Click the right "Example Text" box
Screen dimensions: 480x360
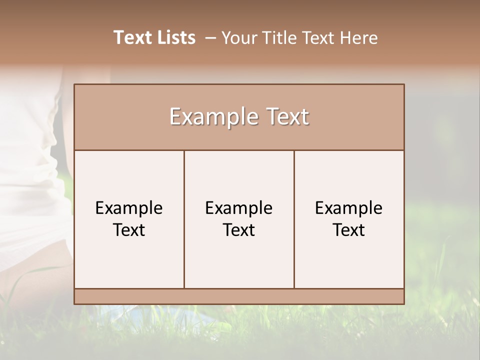coord(349,219)
